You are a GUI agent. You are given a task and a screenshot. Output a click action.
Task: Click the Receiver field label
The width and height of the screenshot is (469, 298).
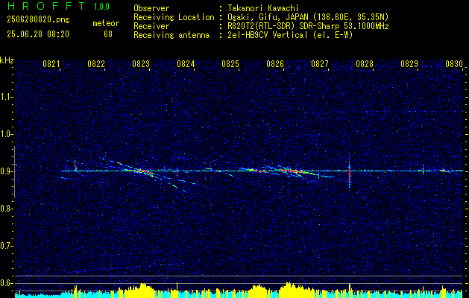(x=151, y=26)
